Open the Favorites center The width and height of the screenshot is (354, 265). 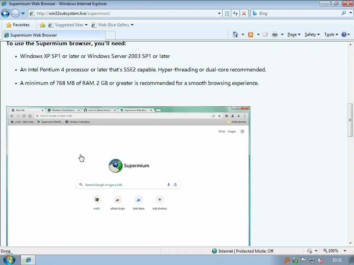coord(18,25)
